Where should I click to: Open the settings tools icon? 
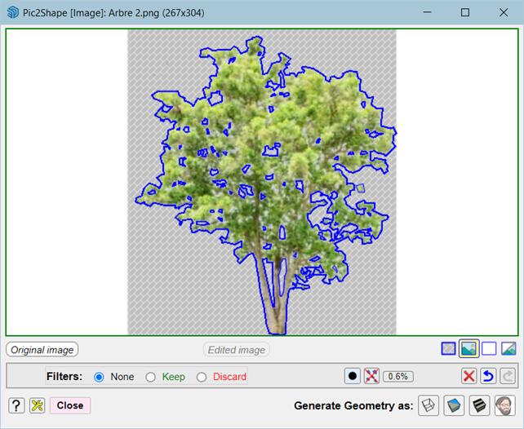coord(37,405)
